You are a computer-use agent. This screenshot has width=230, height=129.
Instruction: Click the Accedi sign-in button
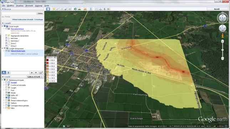pos(217,9)
